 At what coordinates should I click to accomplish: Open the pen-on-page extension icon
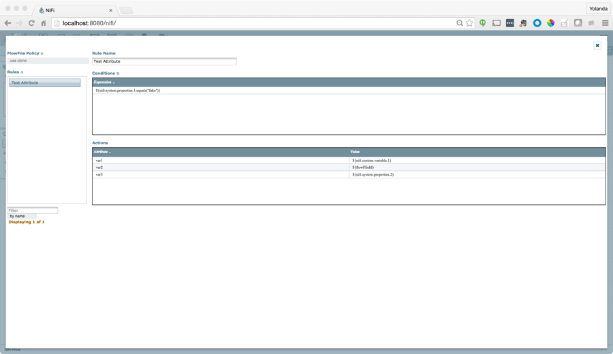564,23
